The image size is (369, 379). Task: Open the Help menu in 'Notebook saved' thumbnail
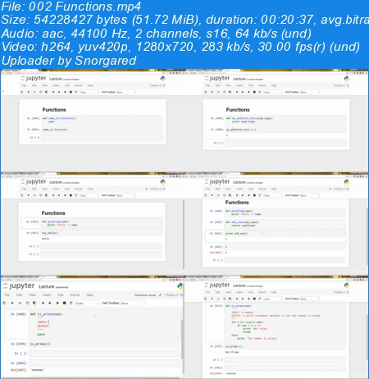[x=89, y=295]
